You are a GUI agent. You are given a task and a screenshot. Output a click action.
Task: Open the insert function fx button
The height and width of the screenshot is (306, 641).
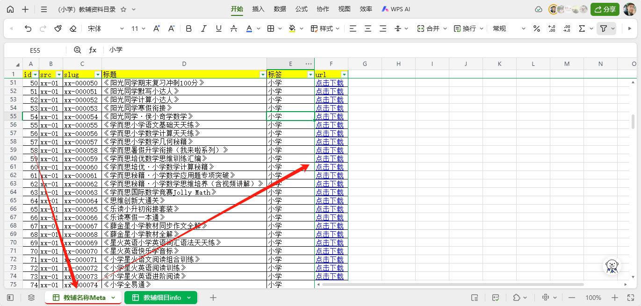pos(93,50)
